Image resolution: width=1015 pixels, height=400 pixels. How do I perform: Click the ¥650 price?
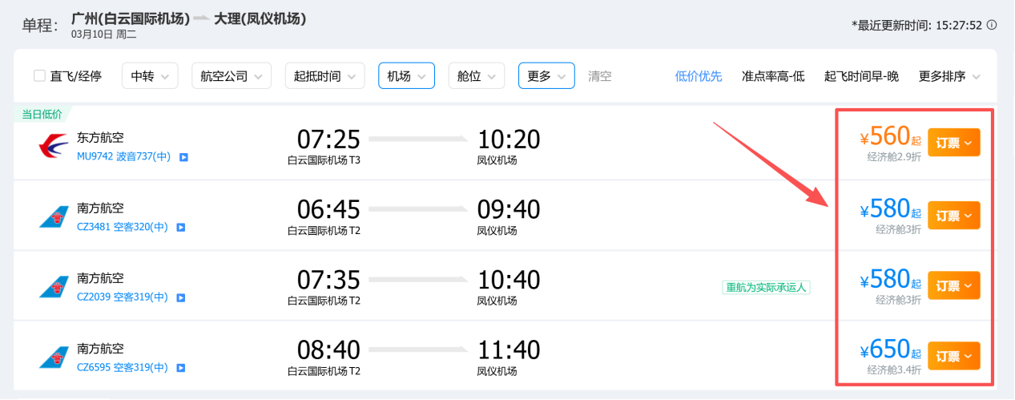point(890,350)
